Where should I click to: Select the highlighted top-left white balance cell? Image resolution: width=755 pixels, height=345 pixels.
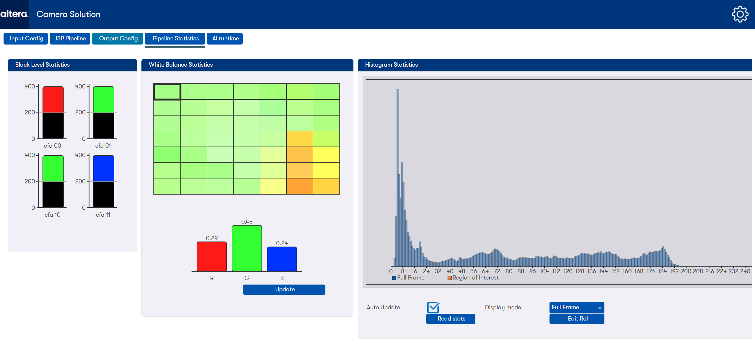(x=167, y=91)
